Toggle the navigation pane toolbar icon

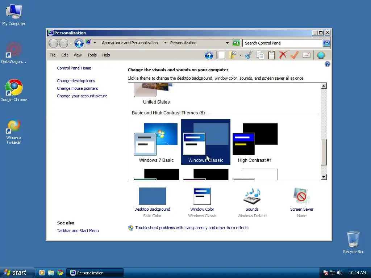[221, 55]
